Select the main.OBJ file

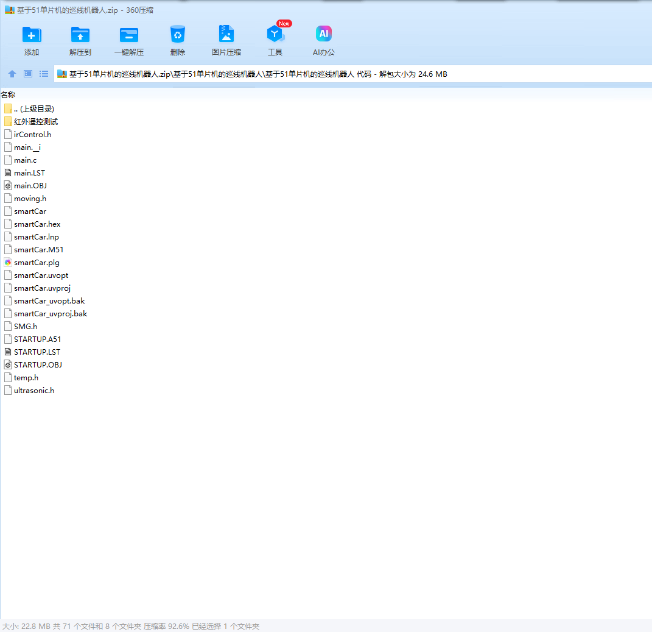[26, 186]
